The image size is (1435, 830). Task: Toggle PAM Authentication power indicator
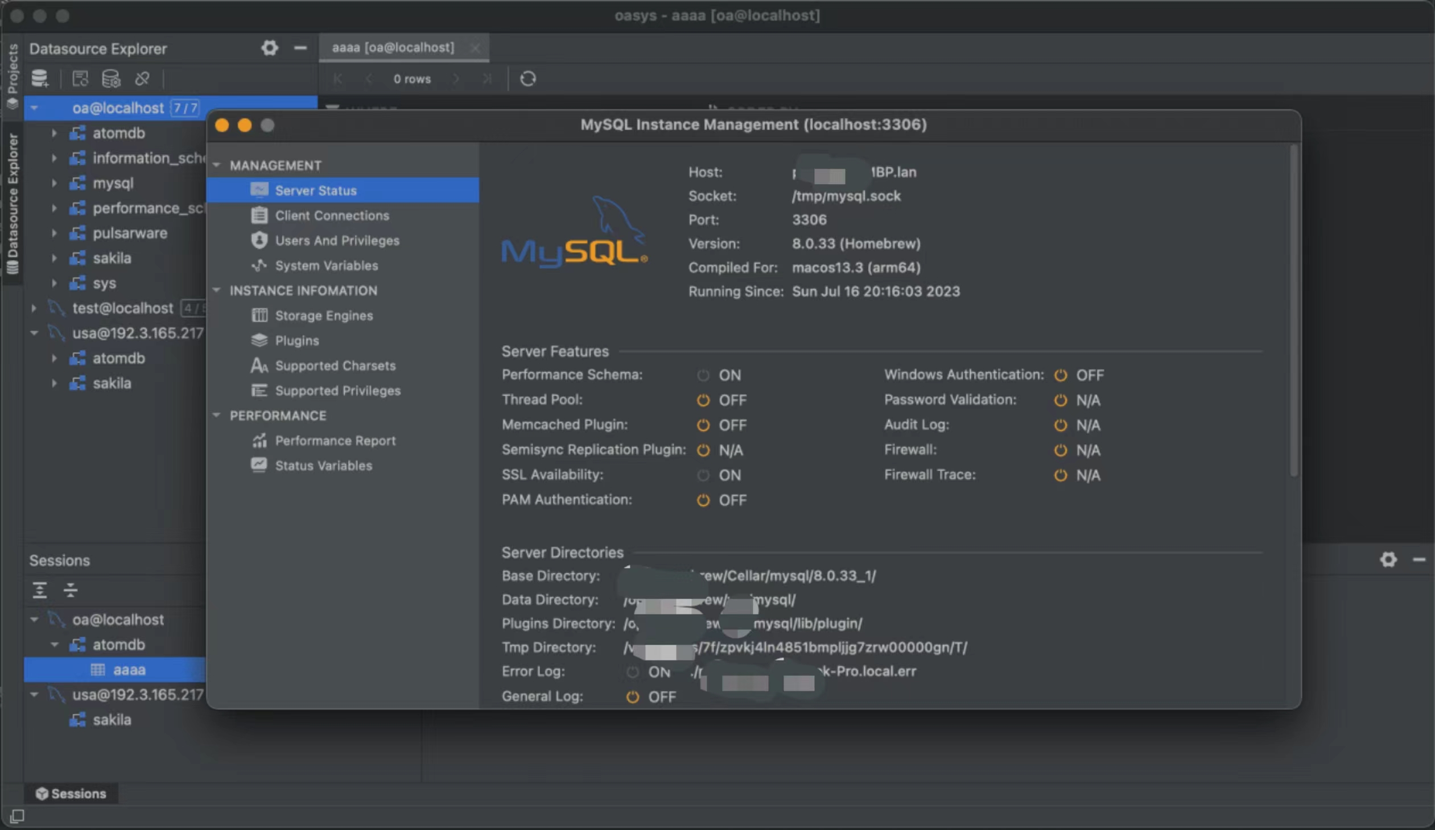click(703, 501)
